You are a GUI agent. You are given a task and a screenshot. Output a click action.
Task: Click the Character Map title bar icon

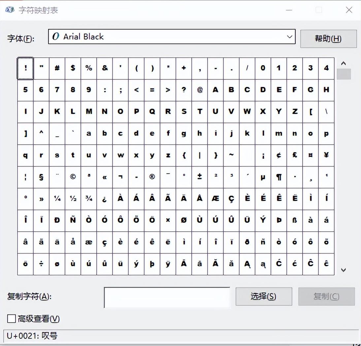click(10, 10)
